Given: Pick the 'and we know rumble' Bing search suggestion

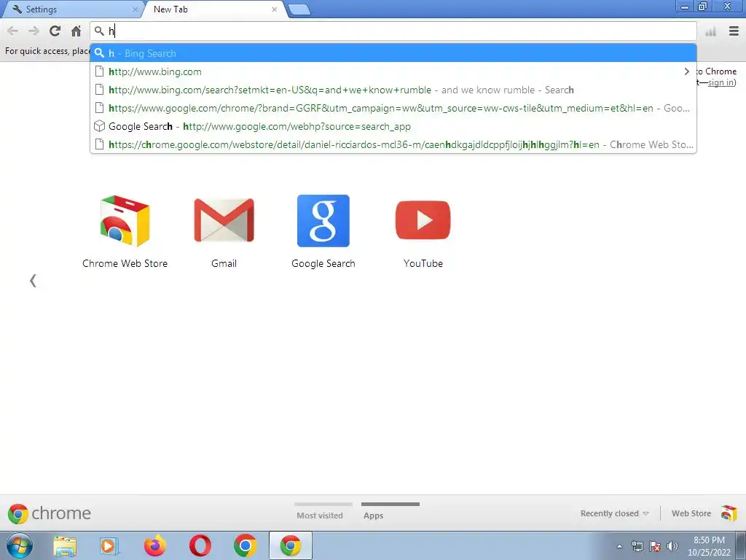Looking at the screenshot, I should 393,90.
